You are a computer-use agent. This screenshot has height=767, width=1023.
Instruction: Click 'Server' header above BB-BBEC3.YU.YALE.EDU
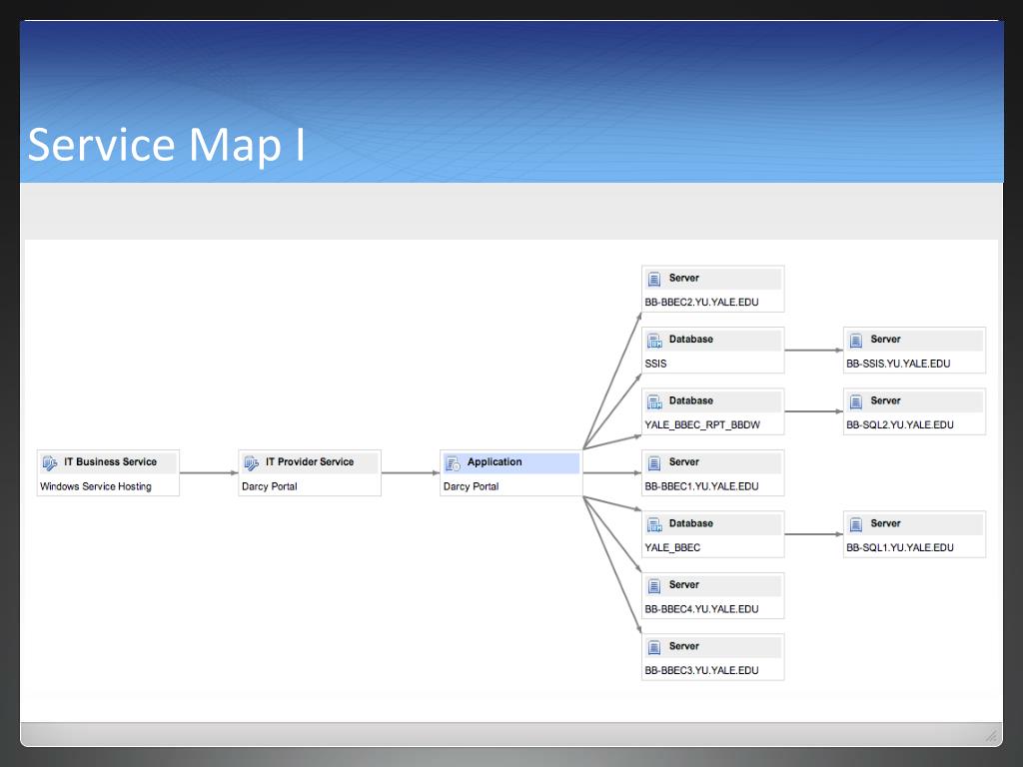683,646
